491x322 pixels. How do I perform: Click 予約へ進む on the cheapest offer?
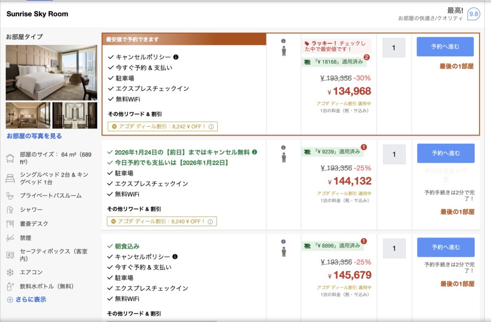[444, 46]
